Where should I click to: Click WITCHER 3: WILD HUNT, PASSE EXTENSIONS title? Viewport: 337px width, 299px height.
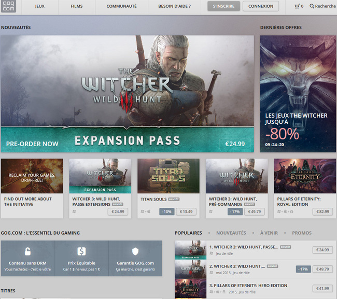tap(96, 202)
